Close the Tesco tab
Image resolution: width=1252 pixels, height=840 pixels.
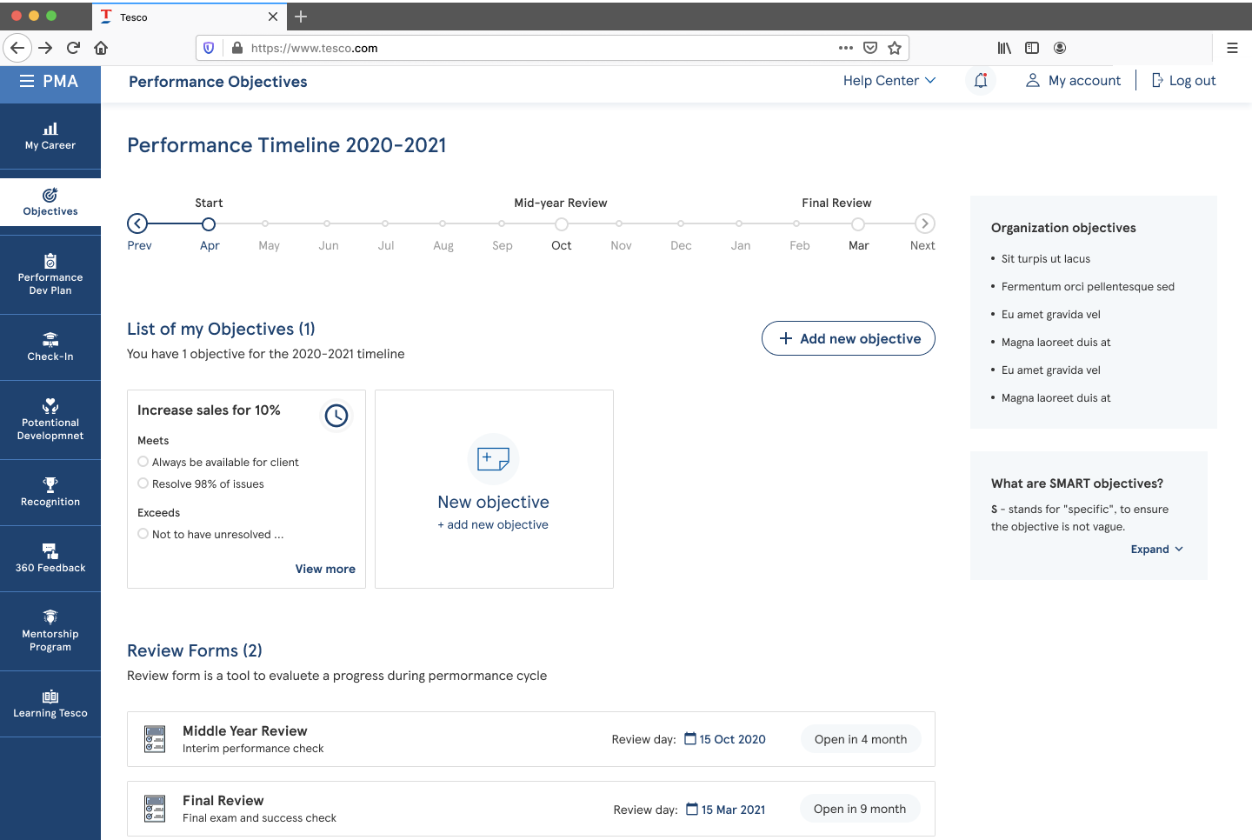pos(273,17)
